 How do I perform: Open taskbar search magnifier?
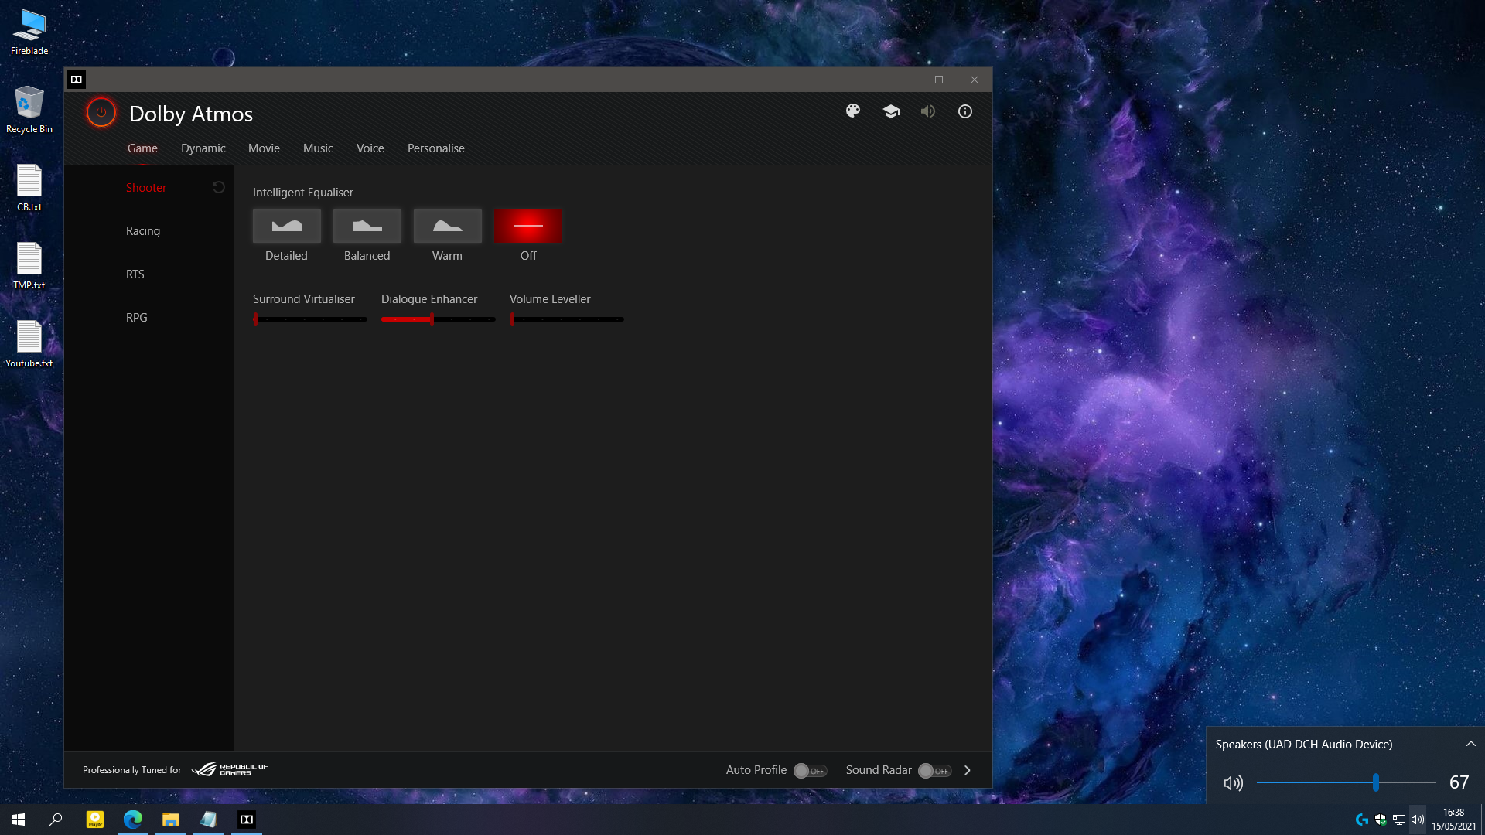[56, 820]
